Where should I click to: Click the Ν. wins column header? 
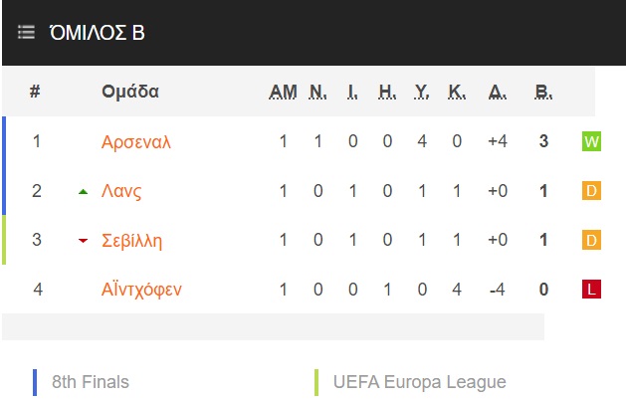[x=317, y=93]
